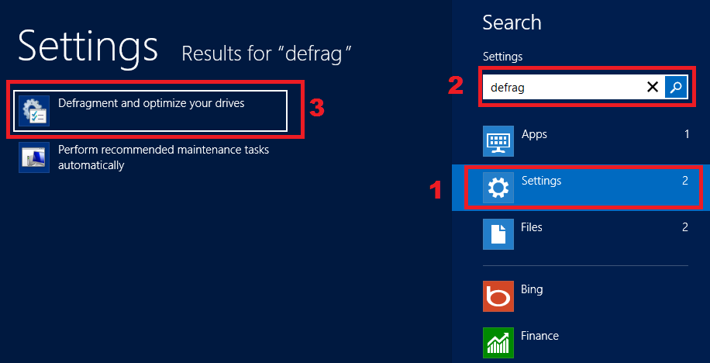
Task: Select the Finance label in search list
Action: click(x=539, y=336)
